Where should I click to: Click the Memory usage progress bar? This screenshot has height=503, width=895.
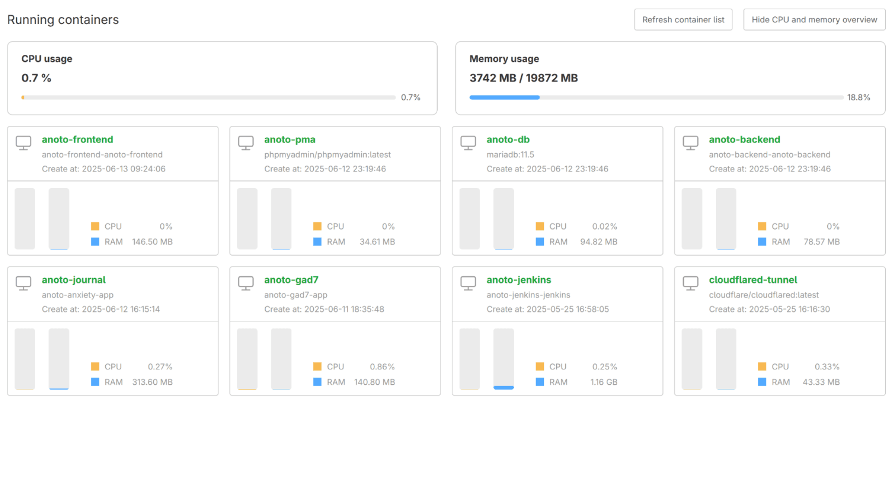point(656,97)
